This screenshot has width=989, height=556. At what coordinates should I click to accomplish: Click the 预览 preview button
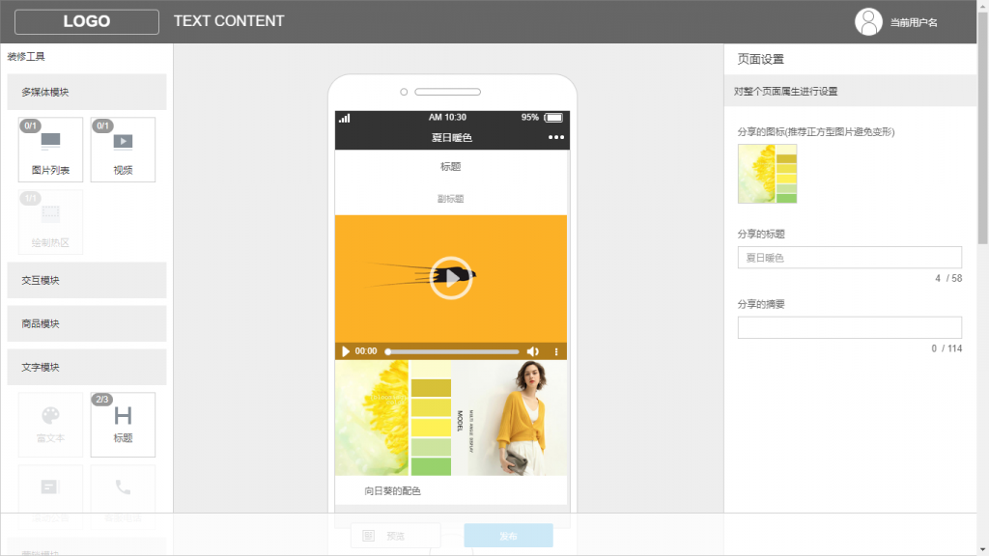click(395, 536)
